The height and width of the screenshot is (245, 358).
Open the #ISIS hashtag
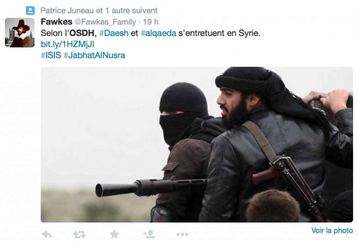(51, 55)
